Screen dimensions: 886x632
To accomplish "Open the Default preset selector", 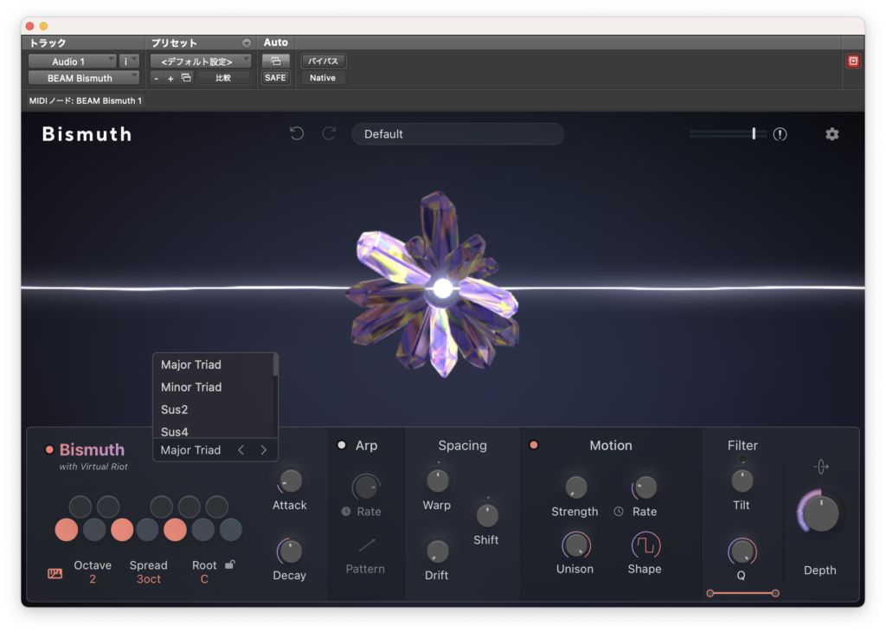I will point(458,134).
